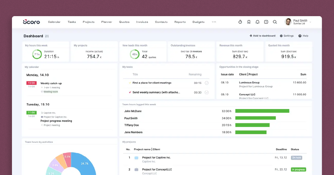The image size is (334, 175).
Task: Click the 'On hold' status badge
Action: [x=296, y=157]
